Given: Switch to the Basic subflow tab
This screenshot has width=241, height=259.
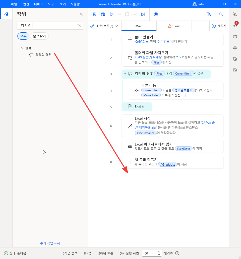Looking at the screenshot, I should click(174, 26).
